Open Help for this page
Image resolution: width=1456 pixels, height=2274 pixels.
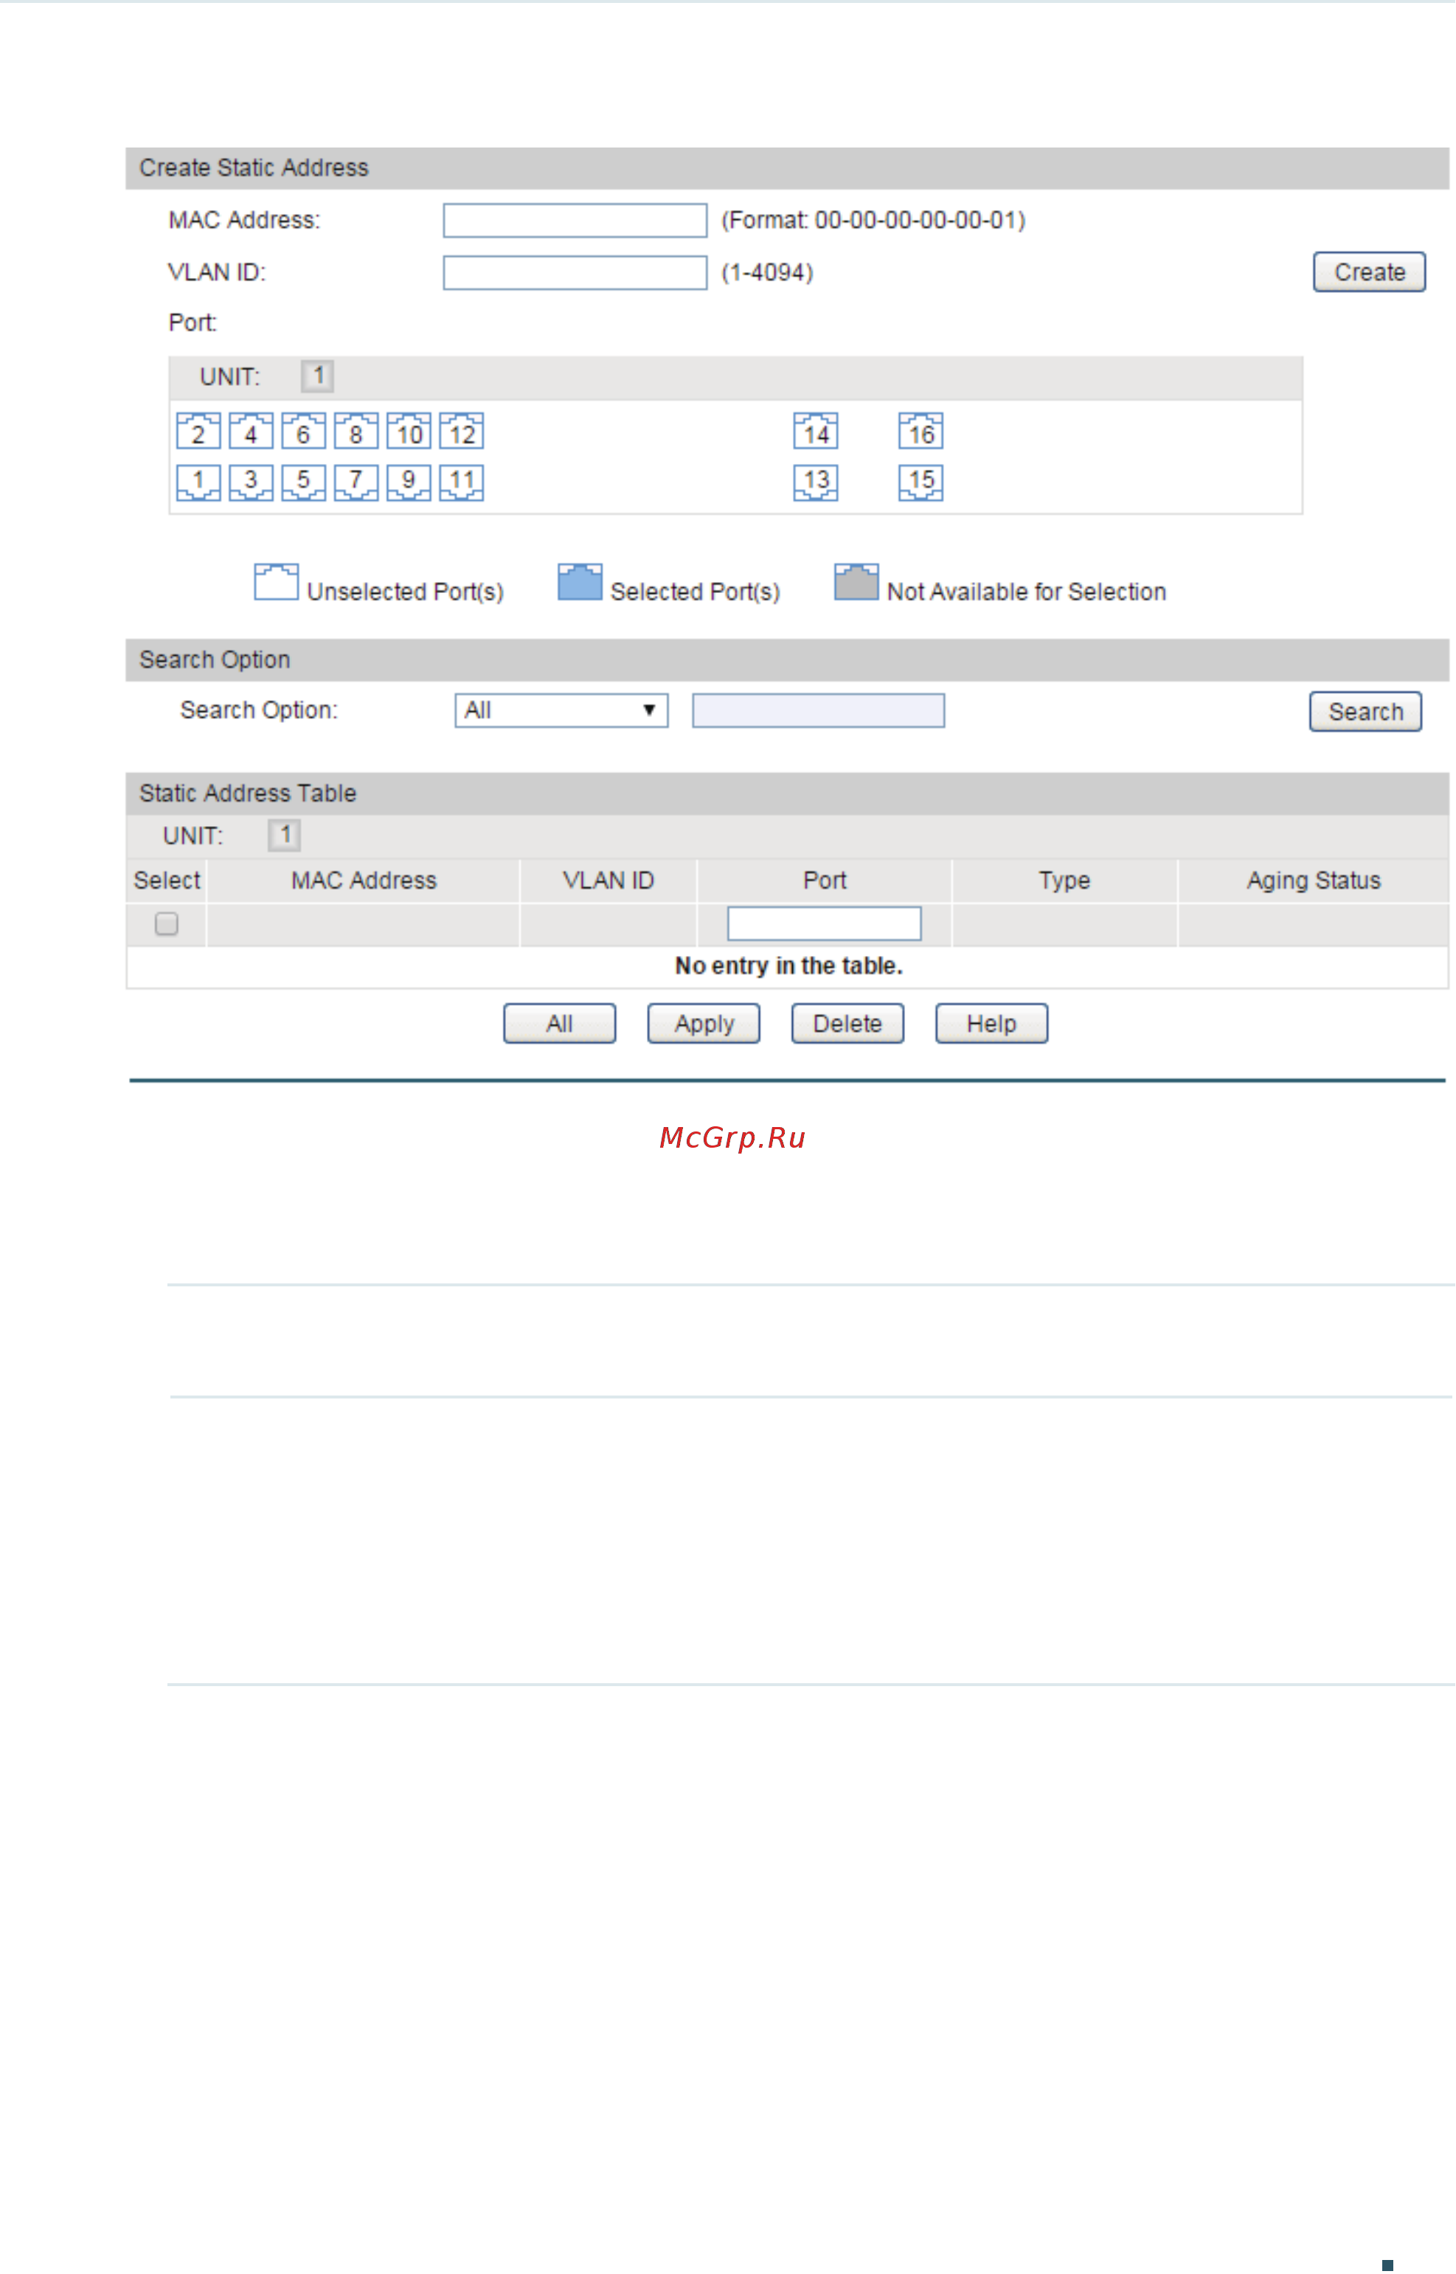click(x=992, y=1024)
